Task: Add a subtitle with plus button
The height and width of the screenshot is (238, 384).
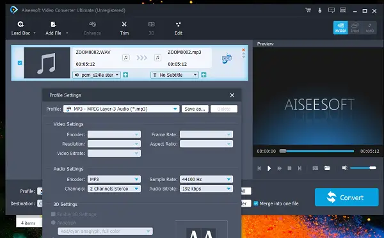Action: click(204, 75)
